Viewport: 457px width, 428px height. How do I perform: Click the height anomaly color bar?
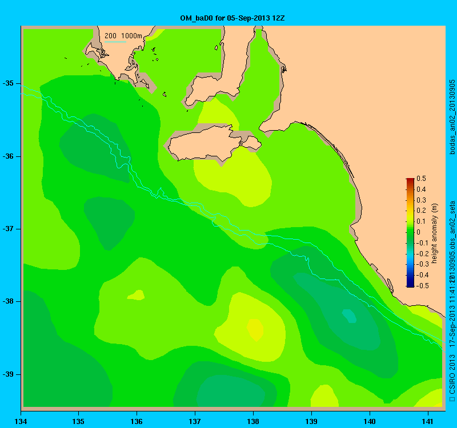pos(410,233)
